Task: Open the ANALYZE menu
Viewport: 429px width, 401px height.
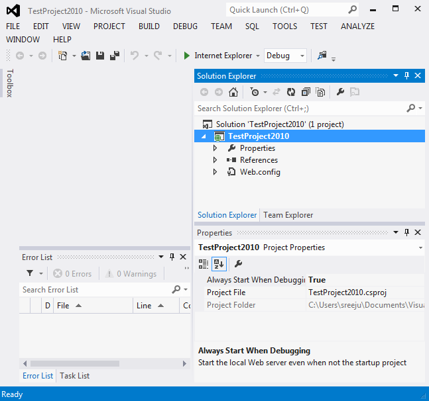Action: (357, 26)
